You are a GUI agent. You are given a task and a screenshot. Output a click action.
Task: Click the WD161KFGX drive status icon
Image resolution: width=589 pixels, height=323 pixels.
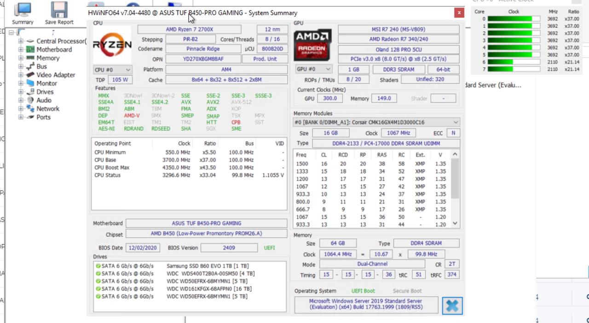point(98,289)
